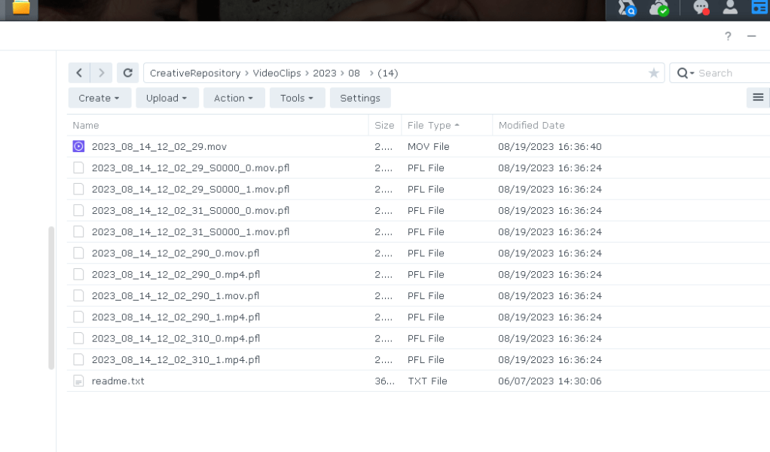Click file icon of 2023_08_14_12_02_290_1.mov.pfl
Screen dimensions: 770x452
click(78, 296)
